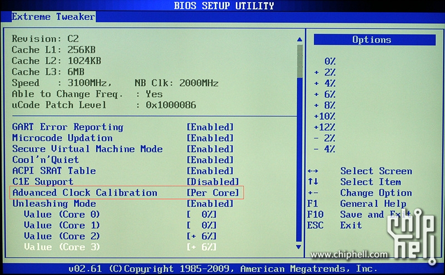This screenshot has width=445, height=275.
Task: Open Advanced Clock Calibration [Per Core] options
Action: [213, 193]
